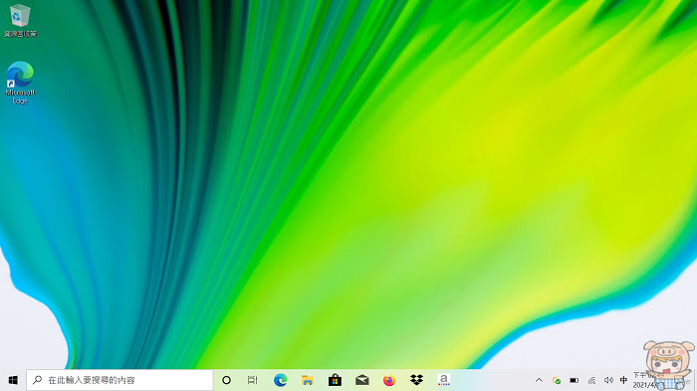Open the Mail app on the taskbar
697x391 pixels.
point(361,380)
